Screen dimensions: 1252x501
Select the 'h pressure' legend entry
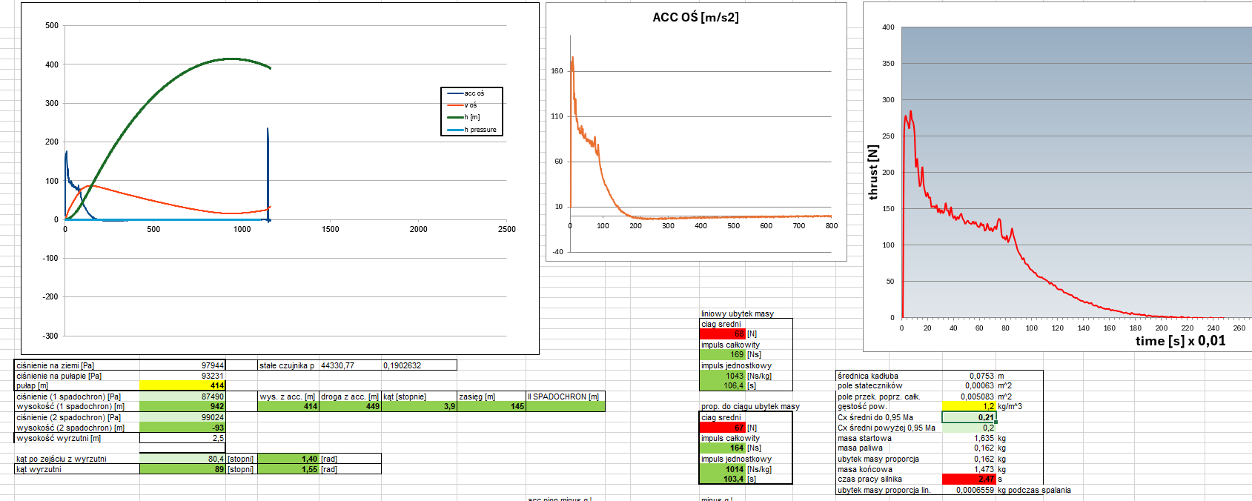480,130
